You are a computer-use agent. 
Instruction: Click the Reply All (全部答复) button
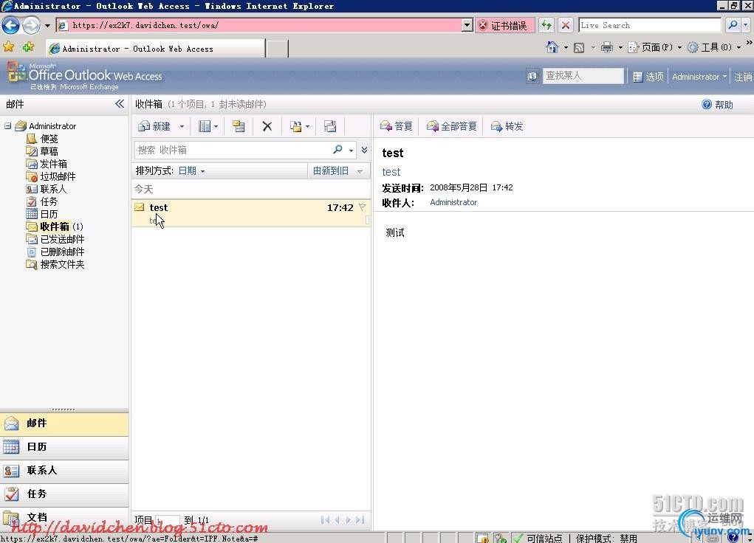(452, 126)
